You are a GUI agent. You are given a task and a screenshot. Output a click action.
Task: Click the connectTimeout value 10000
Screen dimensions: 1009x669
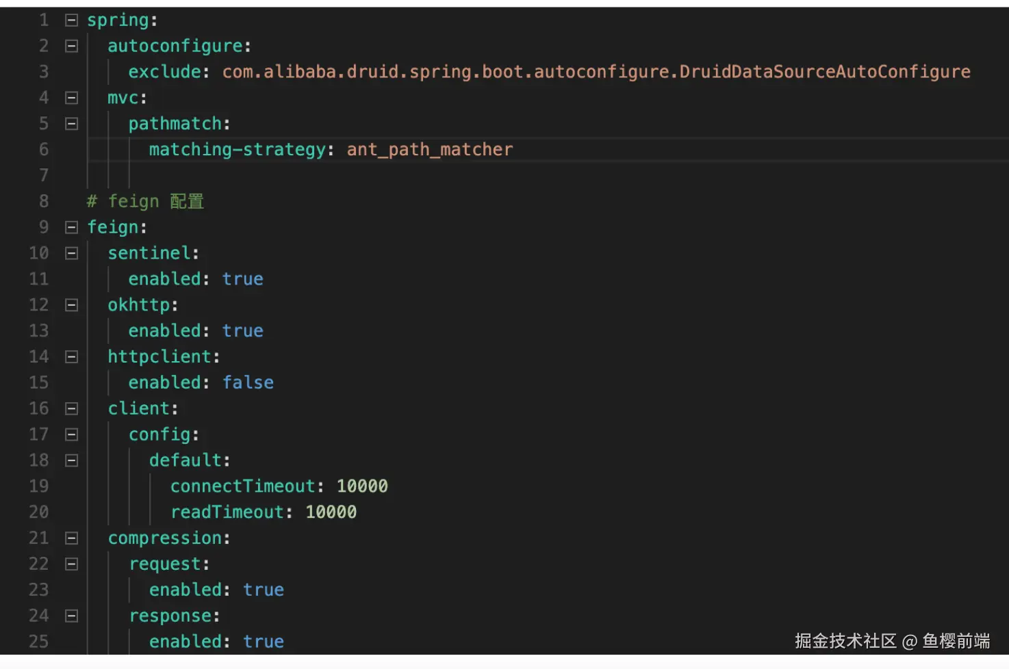[362, 486]
